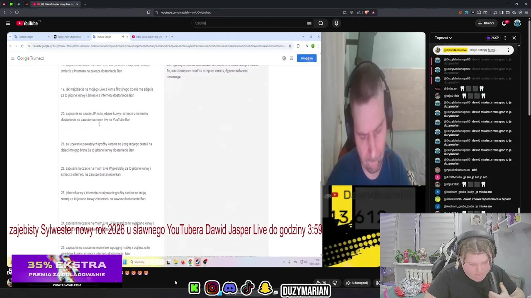Go to YouTube home via logo
Image resolution: width=531 pixels, height=298 pixels.
point(28,23)
